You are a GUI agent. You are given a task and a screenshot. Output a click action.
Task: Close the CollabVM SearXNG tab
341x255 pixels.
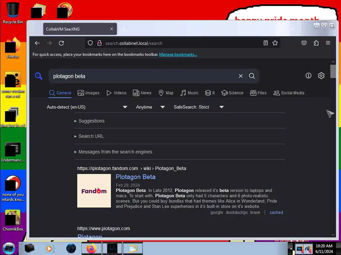click(111, 29)
